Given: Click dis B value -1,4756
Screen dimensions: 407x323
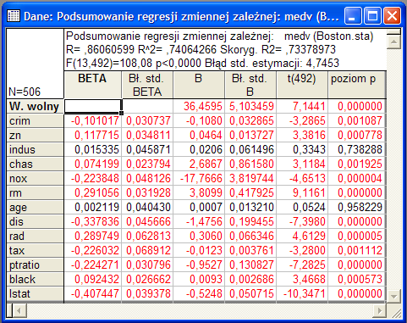Looking at the screenshot, I should coord(199,222).
